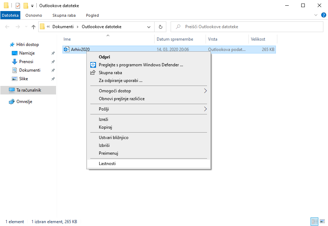The height and width of the screenshot is (226, 328).
Task: Expand the ribbon with the chevron
Action: point(316,15)
